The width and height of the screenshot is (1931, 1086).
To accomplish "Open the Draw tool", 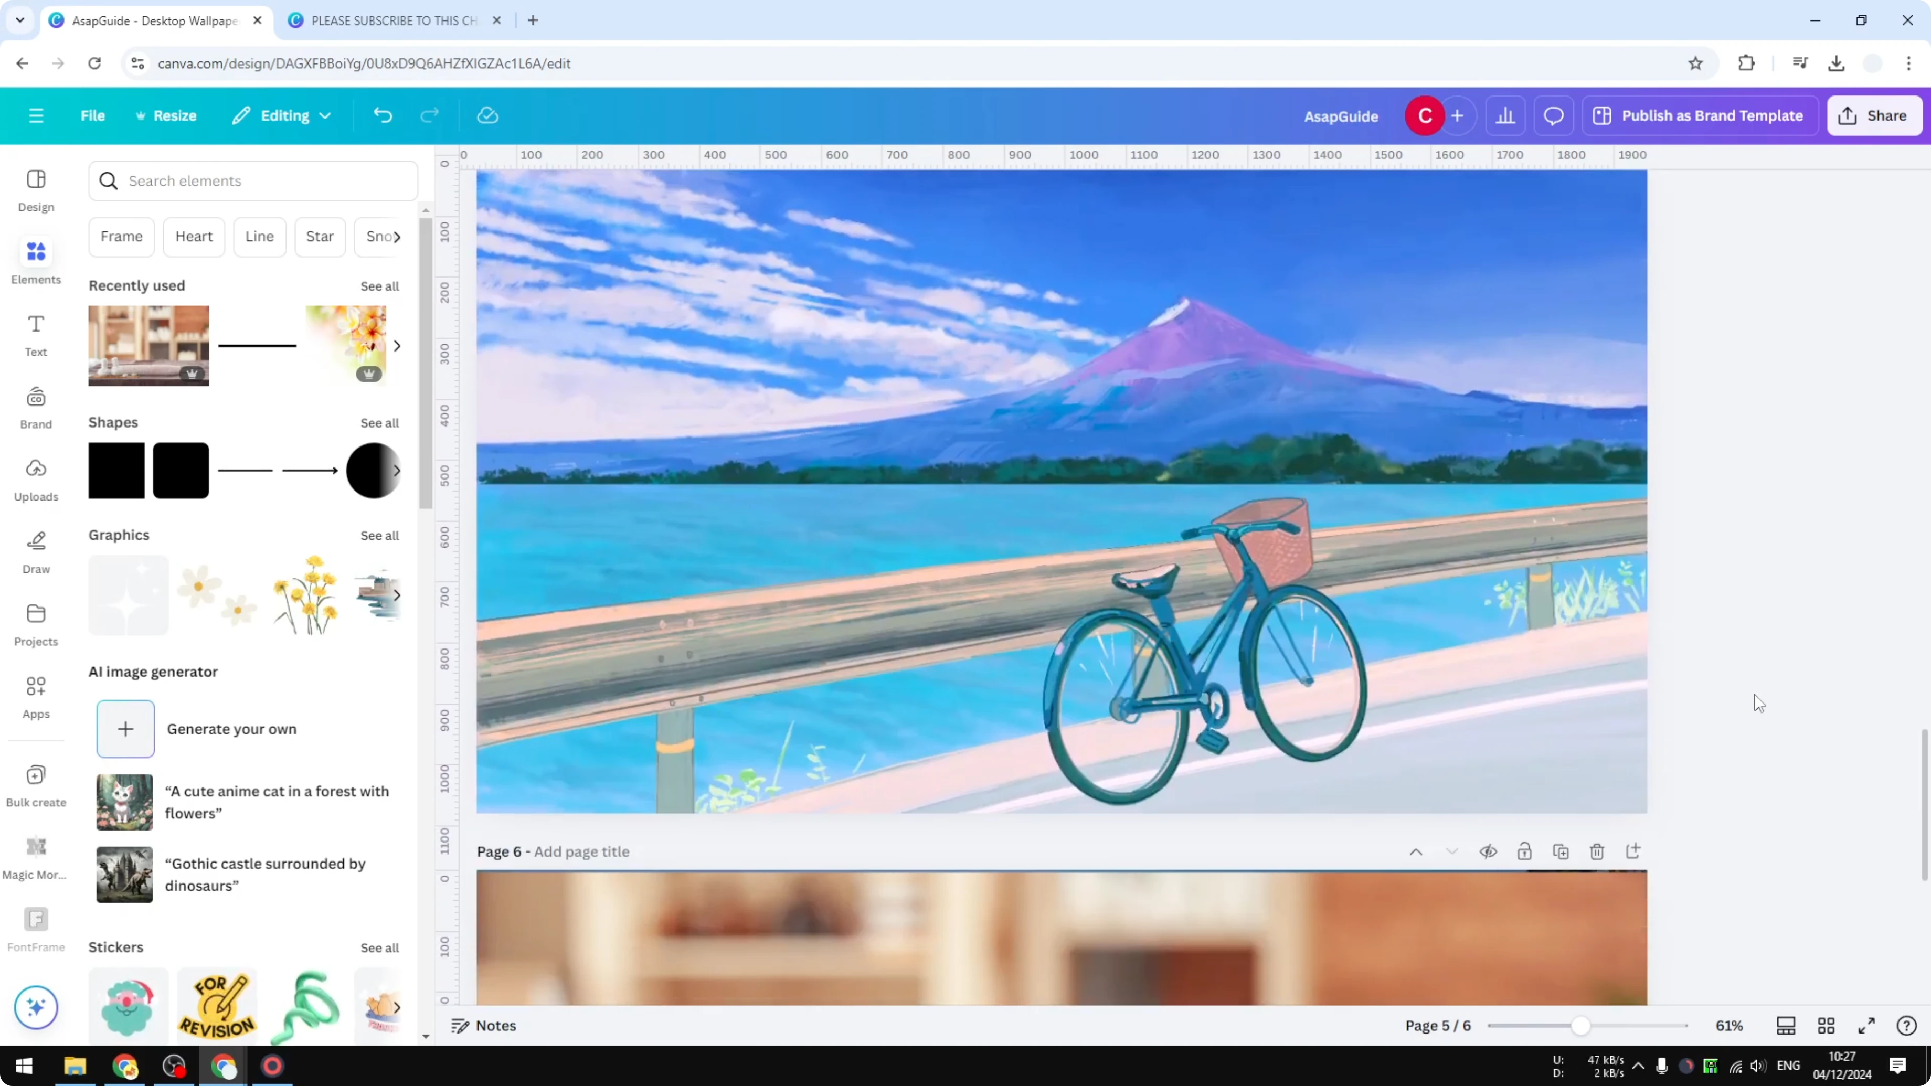I will tap(35, 552).
